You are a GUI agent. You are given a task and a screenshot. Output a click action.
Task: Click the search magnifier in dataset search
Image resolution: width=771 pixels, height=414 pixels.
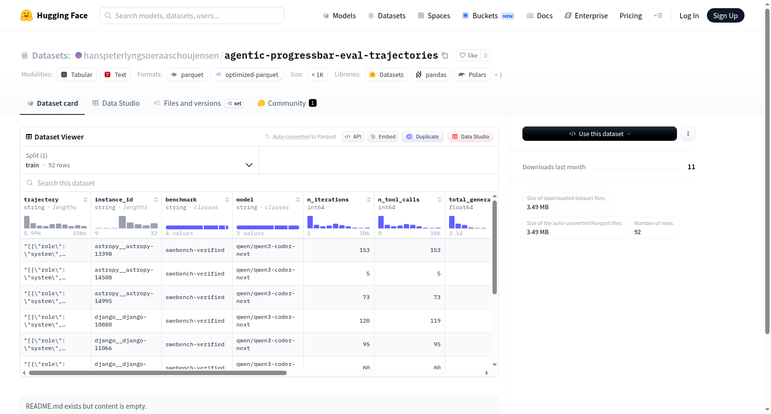(30, 183)
